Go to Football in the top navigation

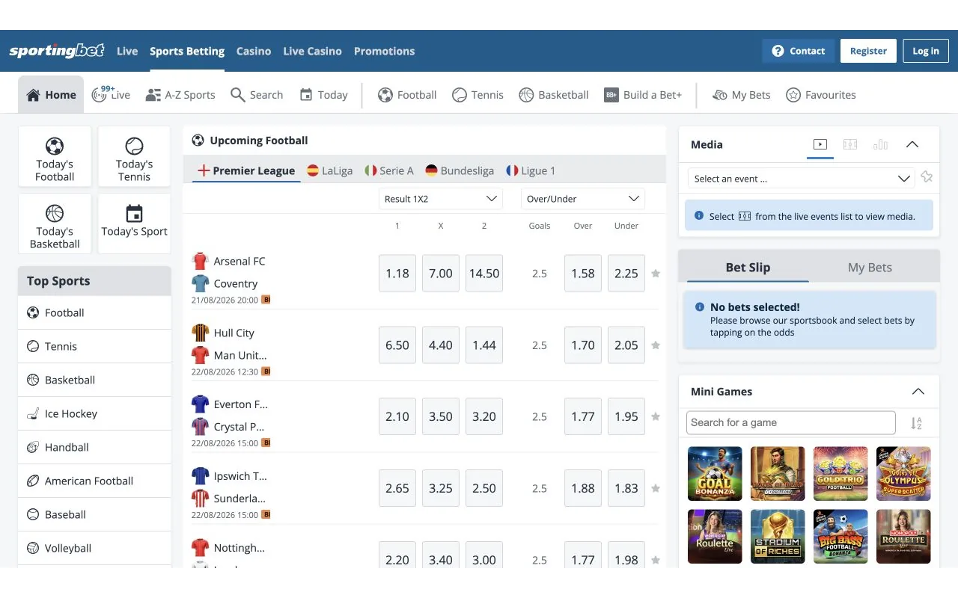point(407,95)
